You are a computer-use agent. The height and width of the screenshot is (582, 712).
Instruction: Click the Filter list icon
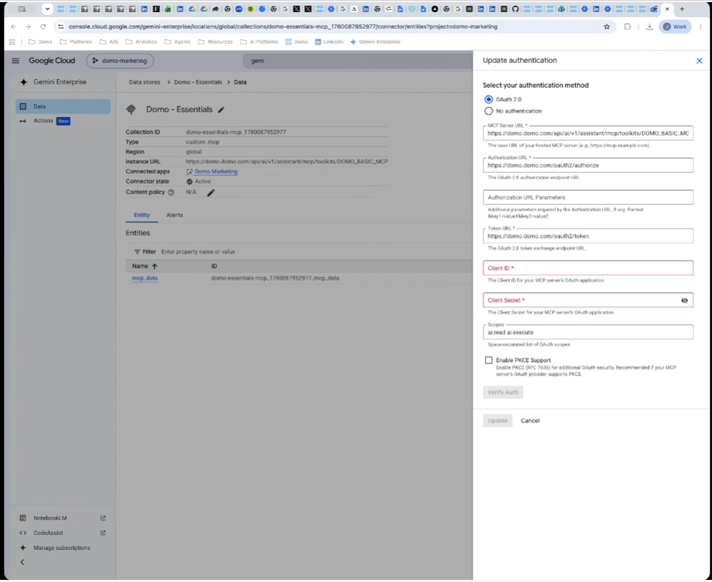coord(137,252)
